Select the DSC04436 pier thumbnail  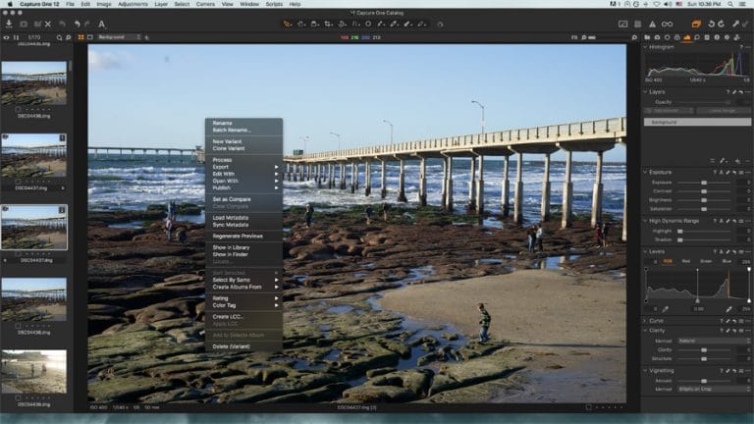33,82
